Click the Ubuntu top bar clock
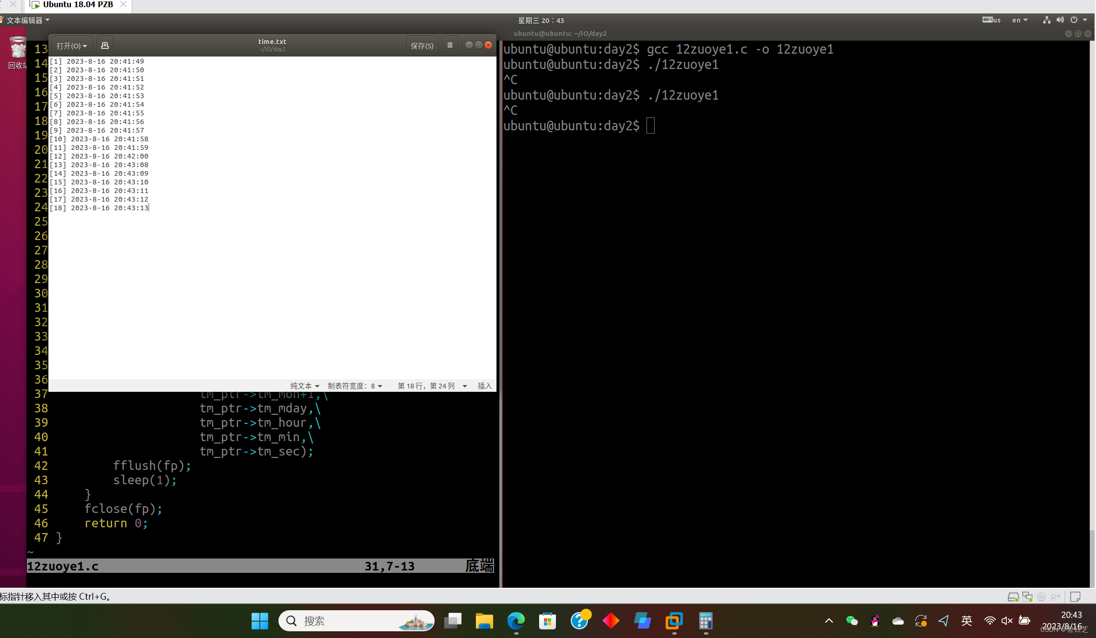Screen dimensions: 1096x638 pyautogui.click(x=541, y=20)
